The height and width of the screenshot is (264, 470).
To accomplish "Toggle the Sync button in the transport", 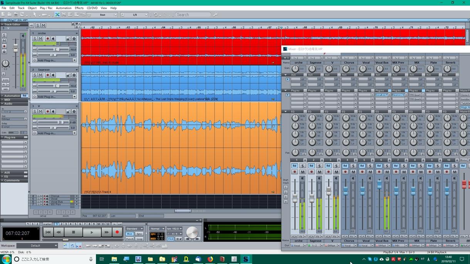I will pos(139,234).
